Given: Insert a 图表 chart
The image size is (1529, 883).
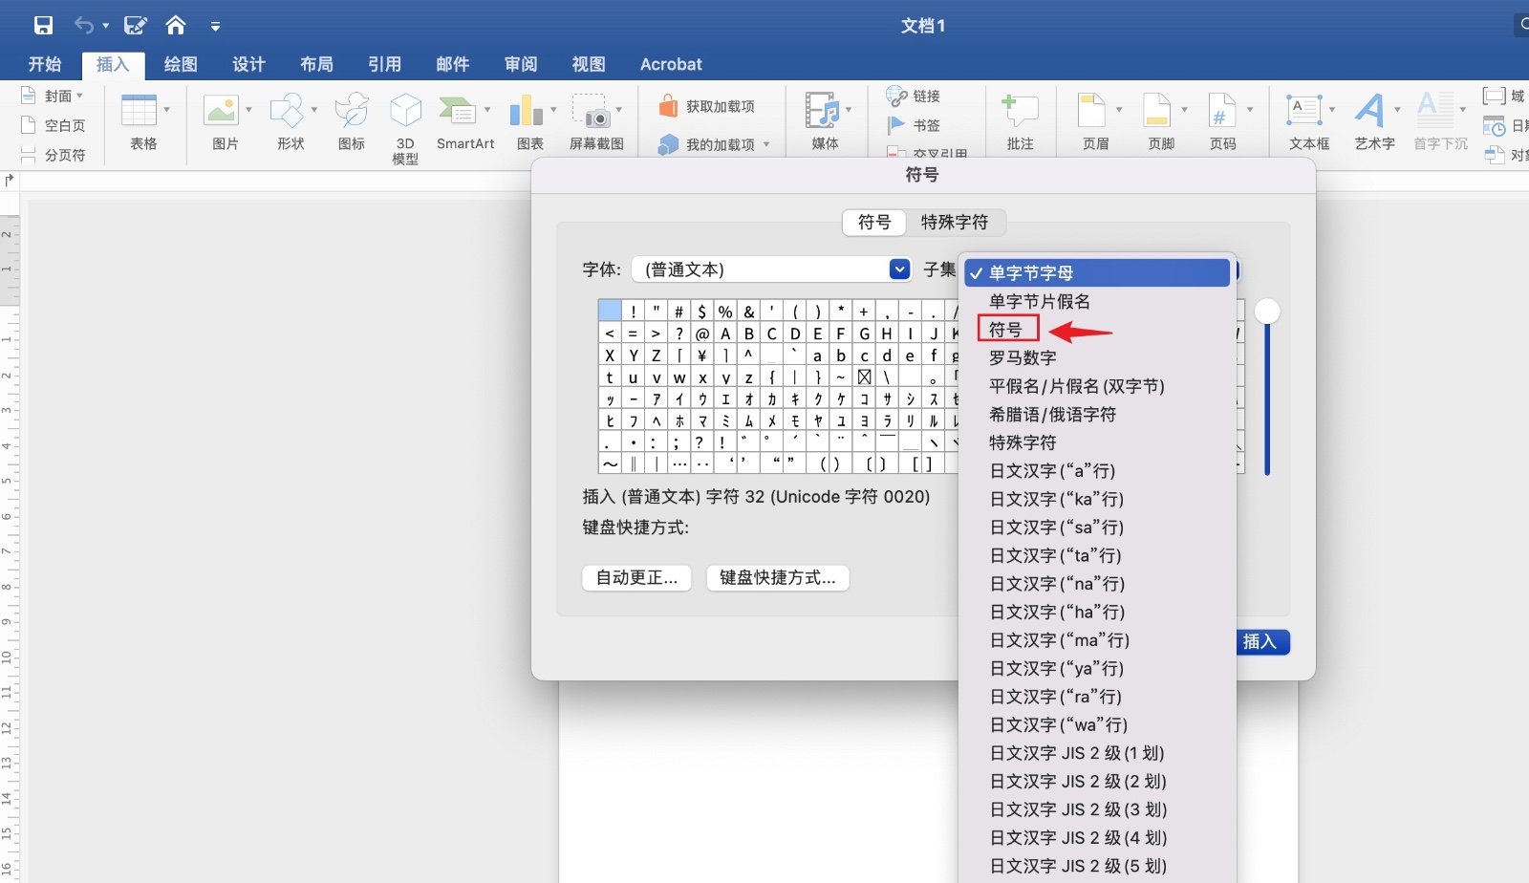Looking at the screenshot, I should pos(529,121).
